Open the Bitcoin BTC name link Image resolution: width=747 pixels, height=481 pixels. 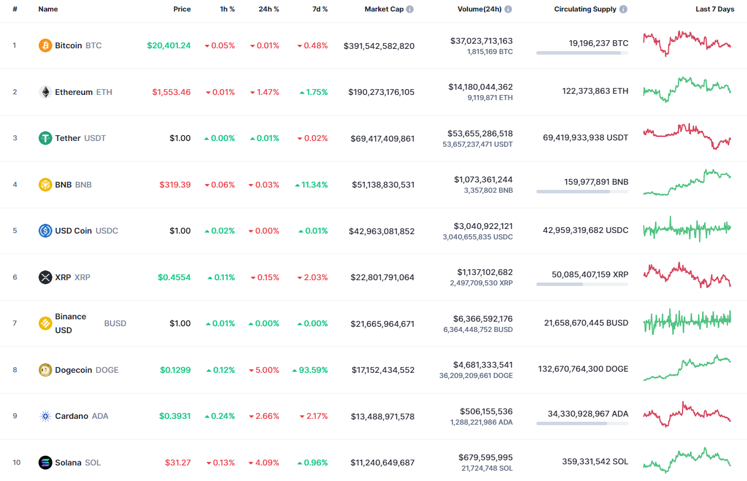pos(69,45)
